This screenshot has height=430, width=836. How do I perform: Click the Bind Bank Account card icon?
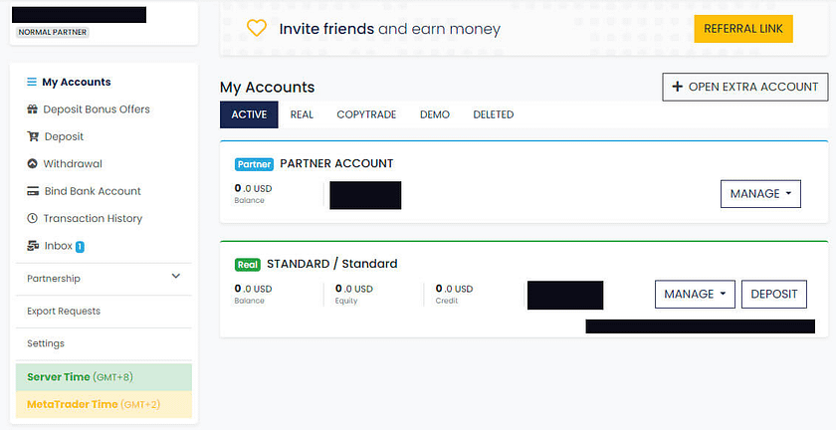point(33,191)
